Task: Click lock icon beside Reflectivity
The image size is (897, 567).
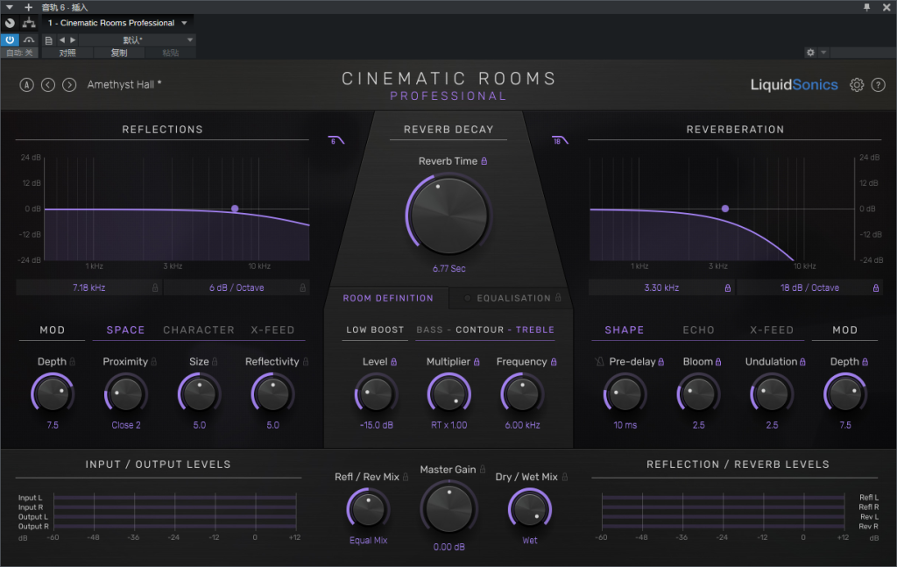Action: pos(306,362)
